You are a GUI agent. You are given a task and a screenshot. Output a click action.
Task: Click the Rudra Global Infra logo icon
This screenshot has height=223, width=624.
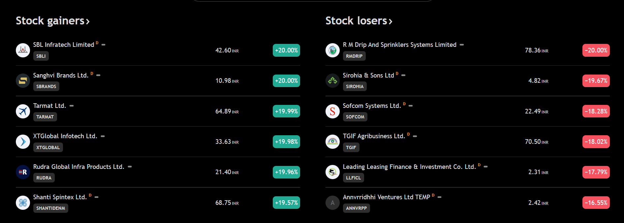[x=23, y=172]
